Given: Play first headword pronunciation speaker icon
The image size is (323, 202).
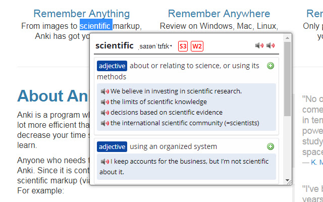Looking at the screenshot, I should point(259,46).
